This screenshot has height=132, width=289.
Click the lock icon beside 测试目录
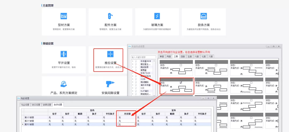[136, 67]
